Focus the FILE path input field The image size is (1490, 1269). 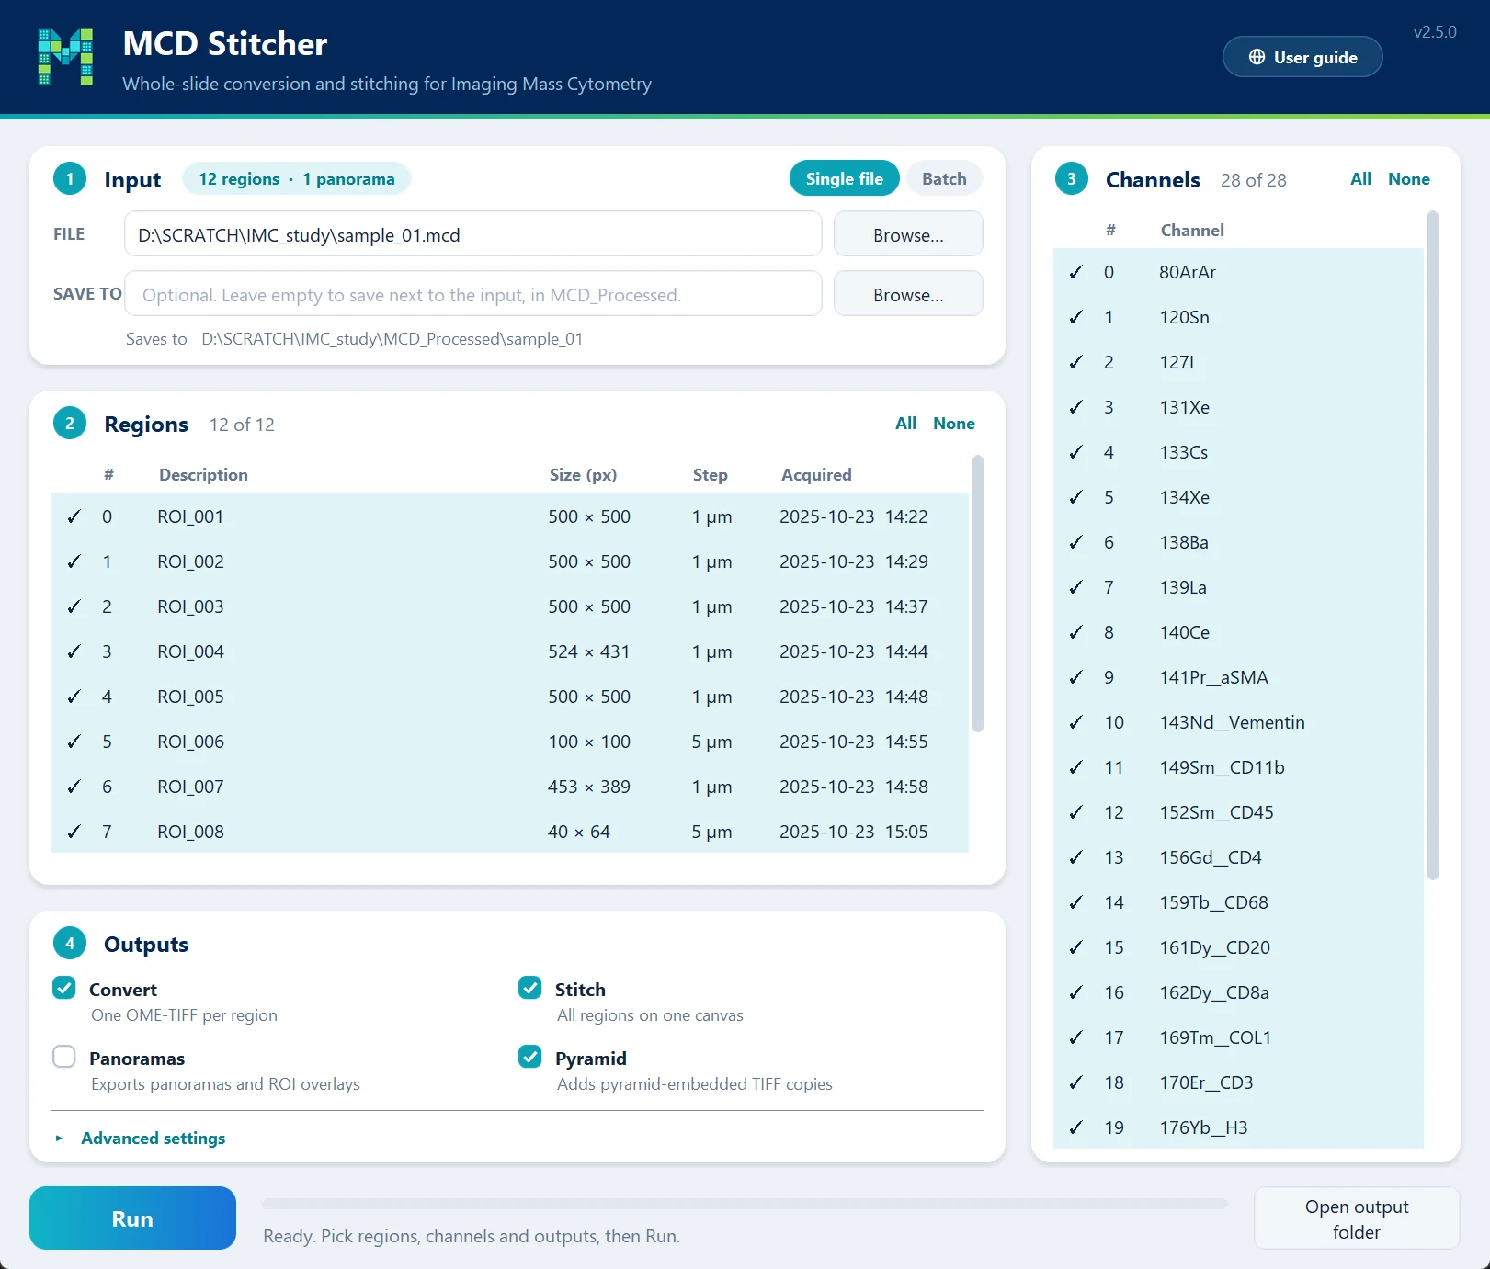pyautogui.click(x=472, y=234)
